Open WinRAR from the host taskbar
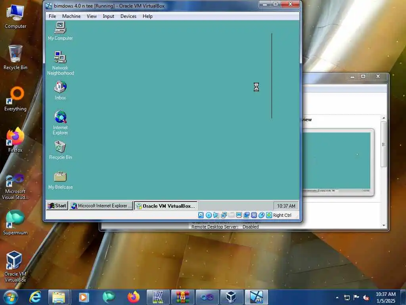This screenshot has height=305, width=406. (183, 297)
